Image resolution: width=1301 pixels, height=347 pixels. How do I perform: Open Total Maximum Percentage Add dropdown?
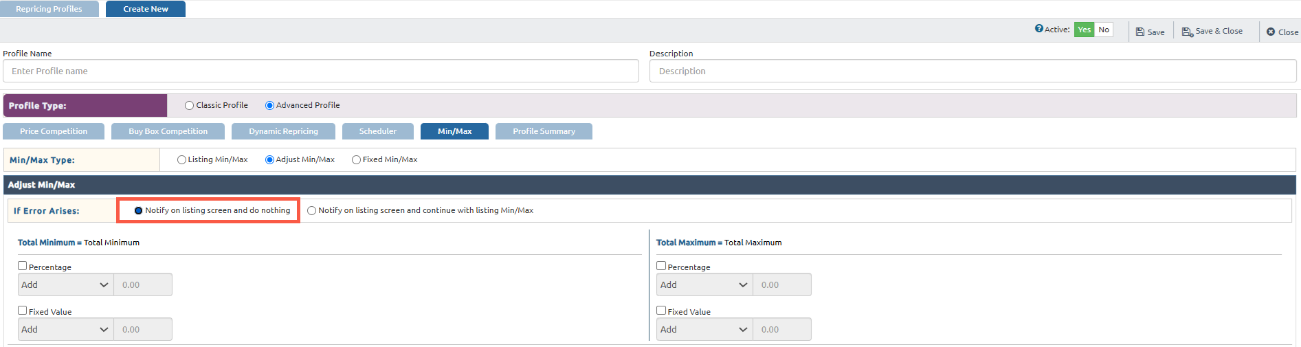[x=704, y=284]
